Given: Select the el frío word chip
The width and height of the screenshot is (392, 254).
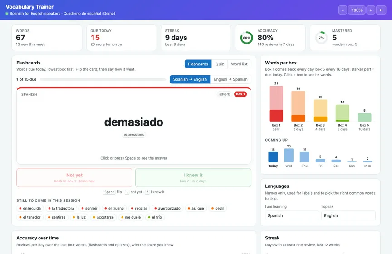Looking at the screenshot, I should pos(155,217).
